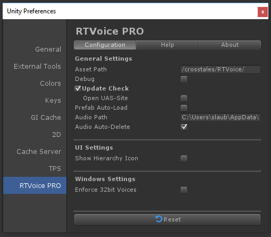Click the RTVoice PRO title text
The width and height of the screenshot is (271, 237).
point(110,31)
